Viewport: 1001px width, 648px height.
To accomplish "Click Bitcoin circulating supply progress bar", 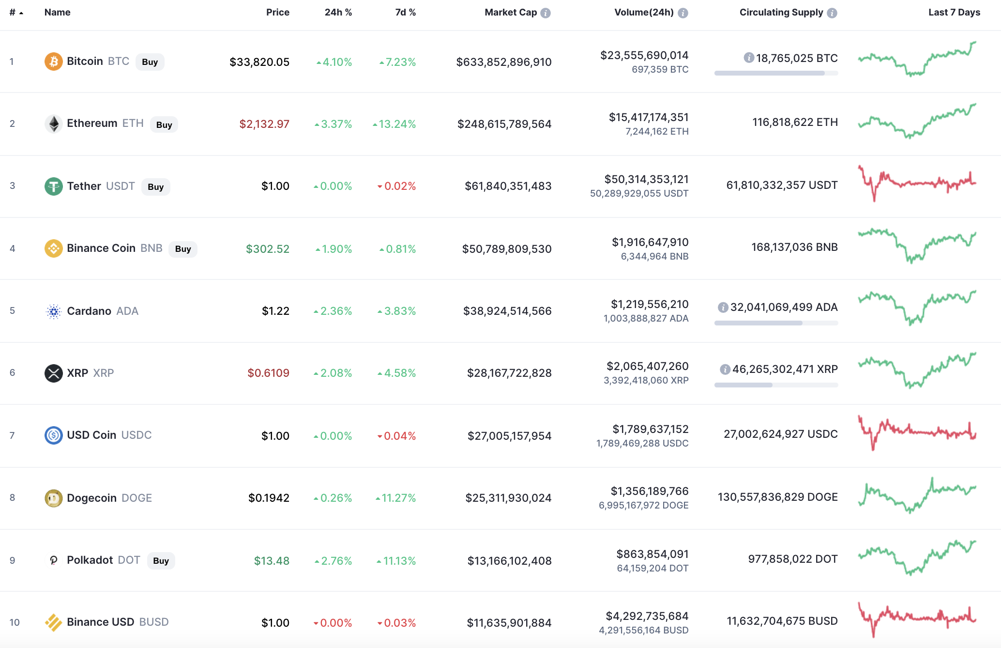I will (x=776, y=73).
